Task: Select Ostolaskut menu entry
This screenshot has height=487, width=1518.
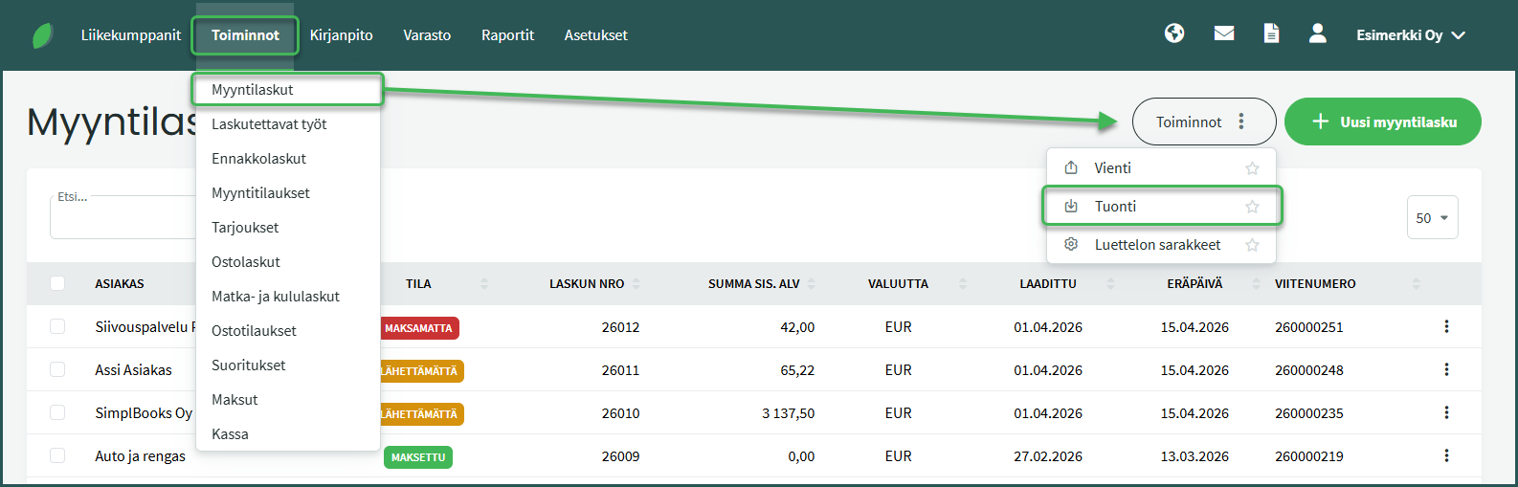Action: pos(287,262)
